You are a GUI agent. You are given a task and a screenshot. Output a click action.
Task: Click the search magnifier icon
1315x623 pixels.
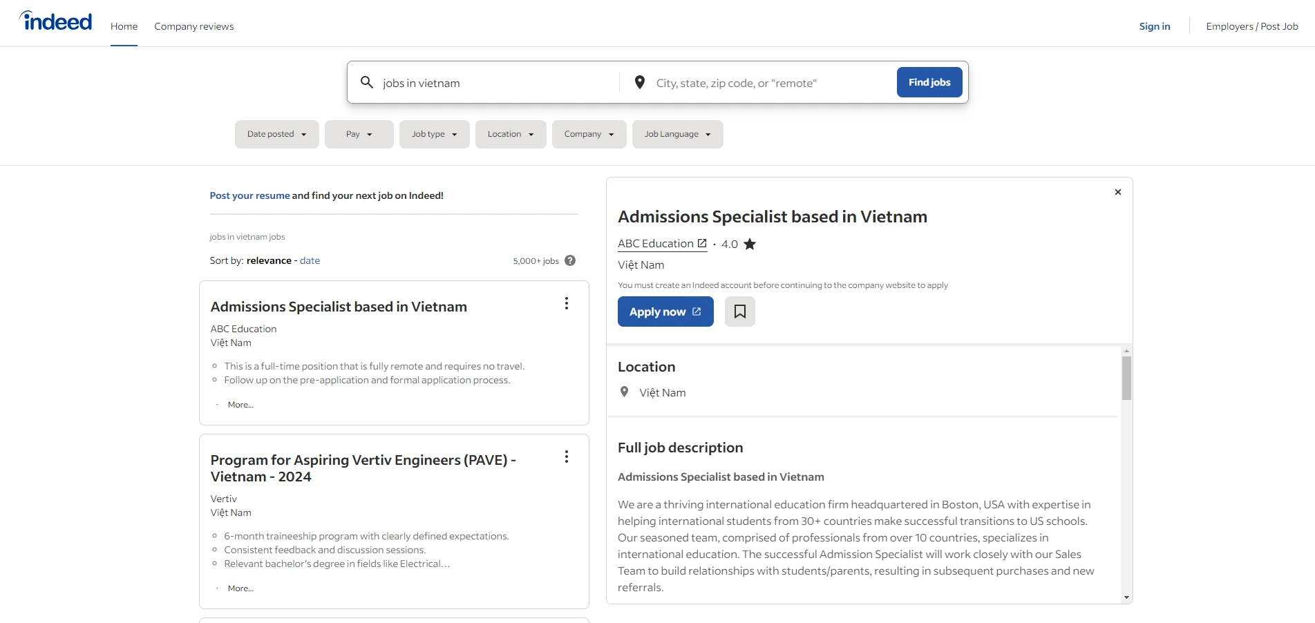click(367, 82)
